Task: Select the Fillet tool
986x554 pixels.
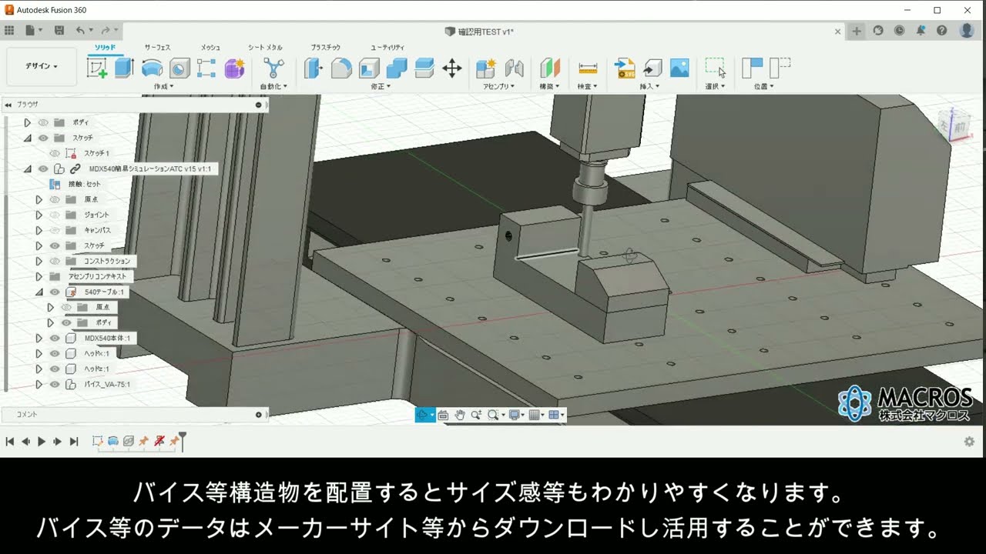Action: 341,68
